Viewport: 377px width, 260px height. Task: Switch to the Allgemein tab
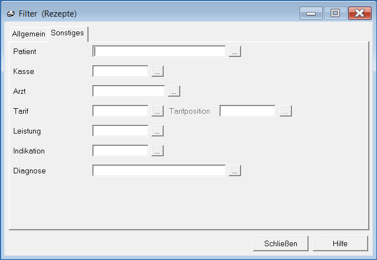pyautogui.click(x=29, y=34)
